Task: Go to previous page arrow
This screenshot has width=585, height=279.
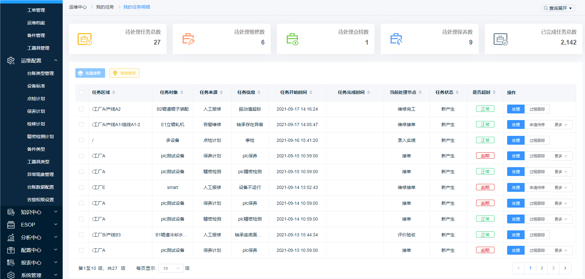Action: click(519, 268)
